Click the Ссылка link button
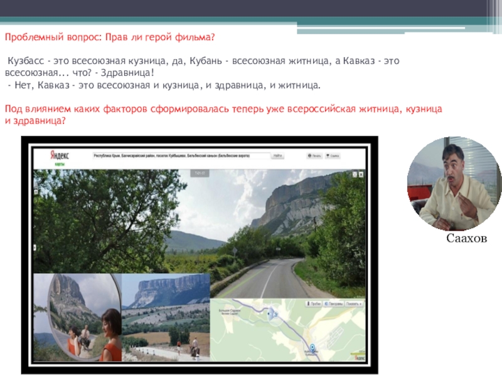502x376 pixels. coord(334,156)
